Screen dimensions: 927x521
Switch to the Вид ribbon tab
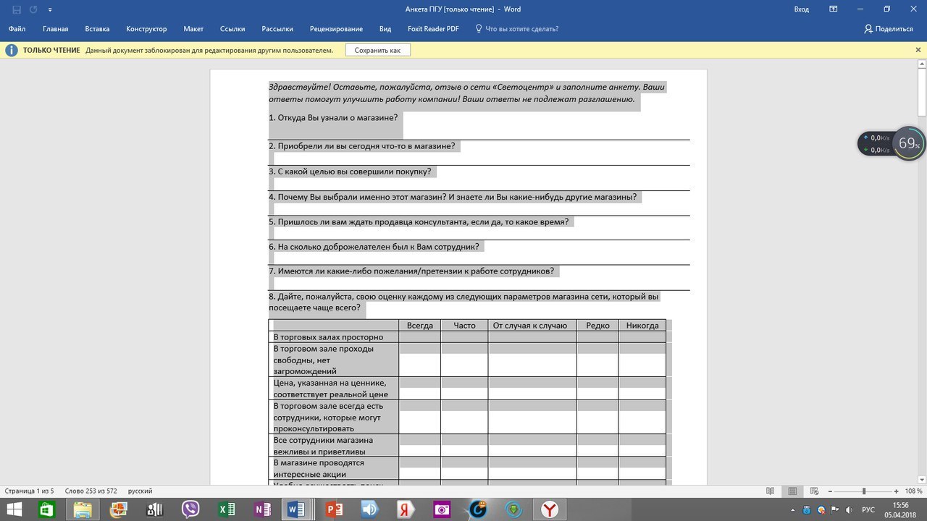[x=385, y=29]
